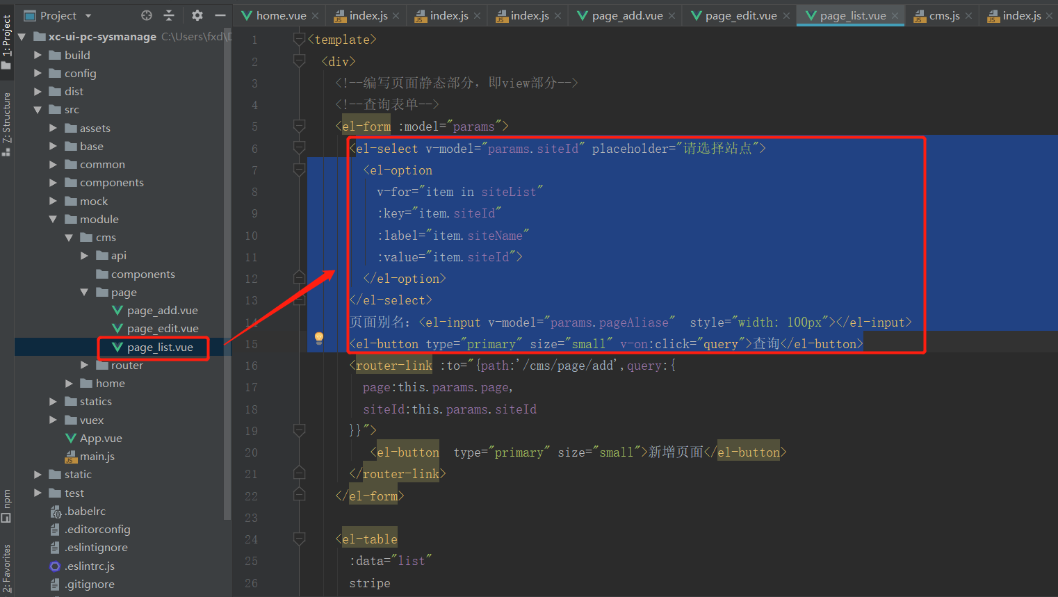Click line number 20 in gutter
The height and width of the screenshot is (597, 1058).
point(251,452)
